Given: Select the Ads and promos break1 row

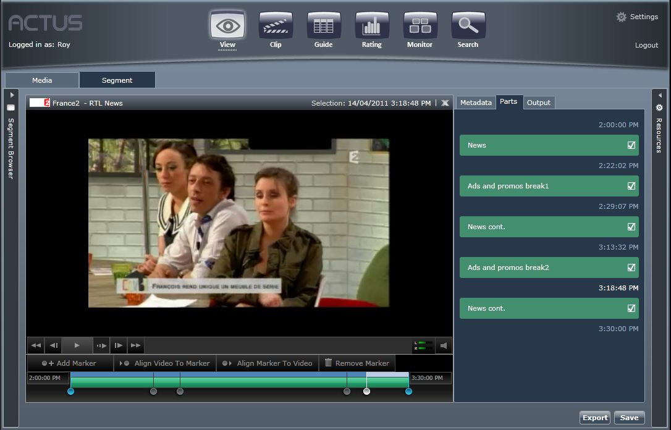Looking at the screenshot, I should pyautogui.click(x=549, y=186).
